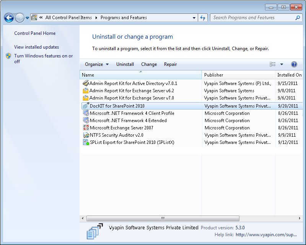The width and height of the screenshot is (306, 245).
Task: Click the greyed Forward arrow button
Action: 20,18
